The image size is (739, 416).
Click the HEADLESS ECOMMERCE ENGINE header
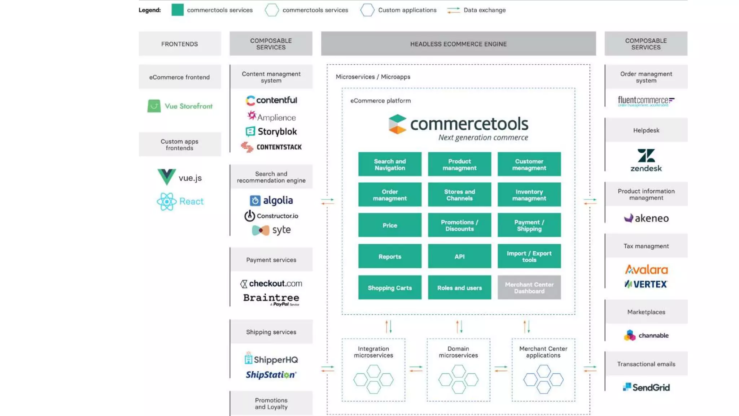pos(458,44)
